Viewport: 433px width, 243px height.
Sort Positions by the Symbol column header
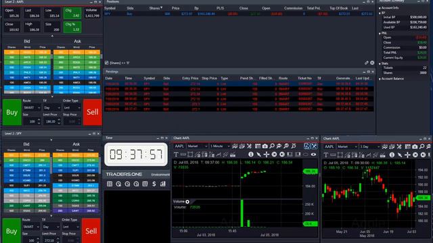(x=110, y=8)
